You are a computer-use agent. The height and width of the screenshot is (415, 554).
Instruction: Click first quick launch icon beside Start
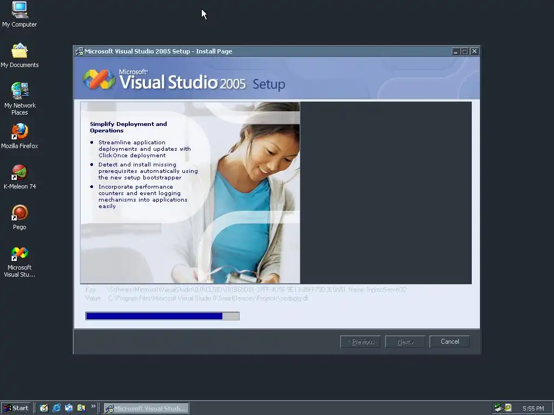pyautogui.click(x=44, y=408)
